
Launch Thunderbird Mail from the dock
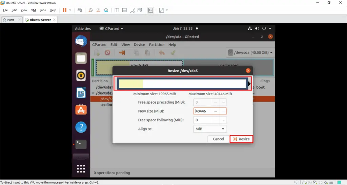pos(81,41)
